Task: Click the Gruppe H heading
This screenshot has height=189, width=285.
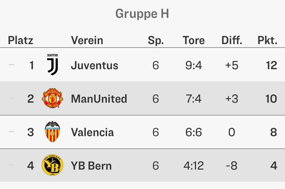Action: pyautogui.click(x=142, y=14)
